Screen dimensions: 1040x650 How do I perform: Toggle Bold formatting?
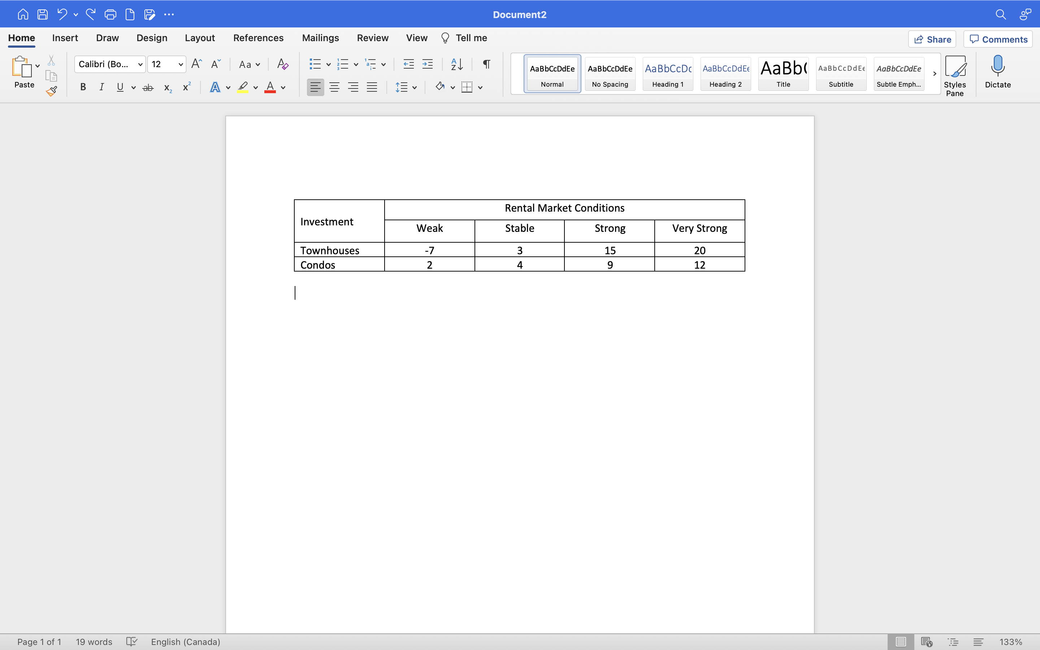[x=83, y=87]
